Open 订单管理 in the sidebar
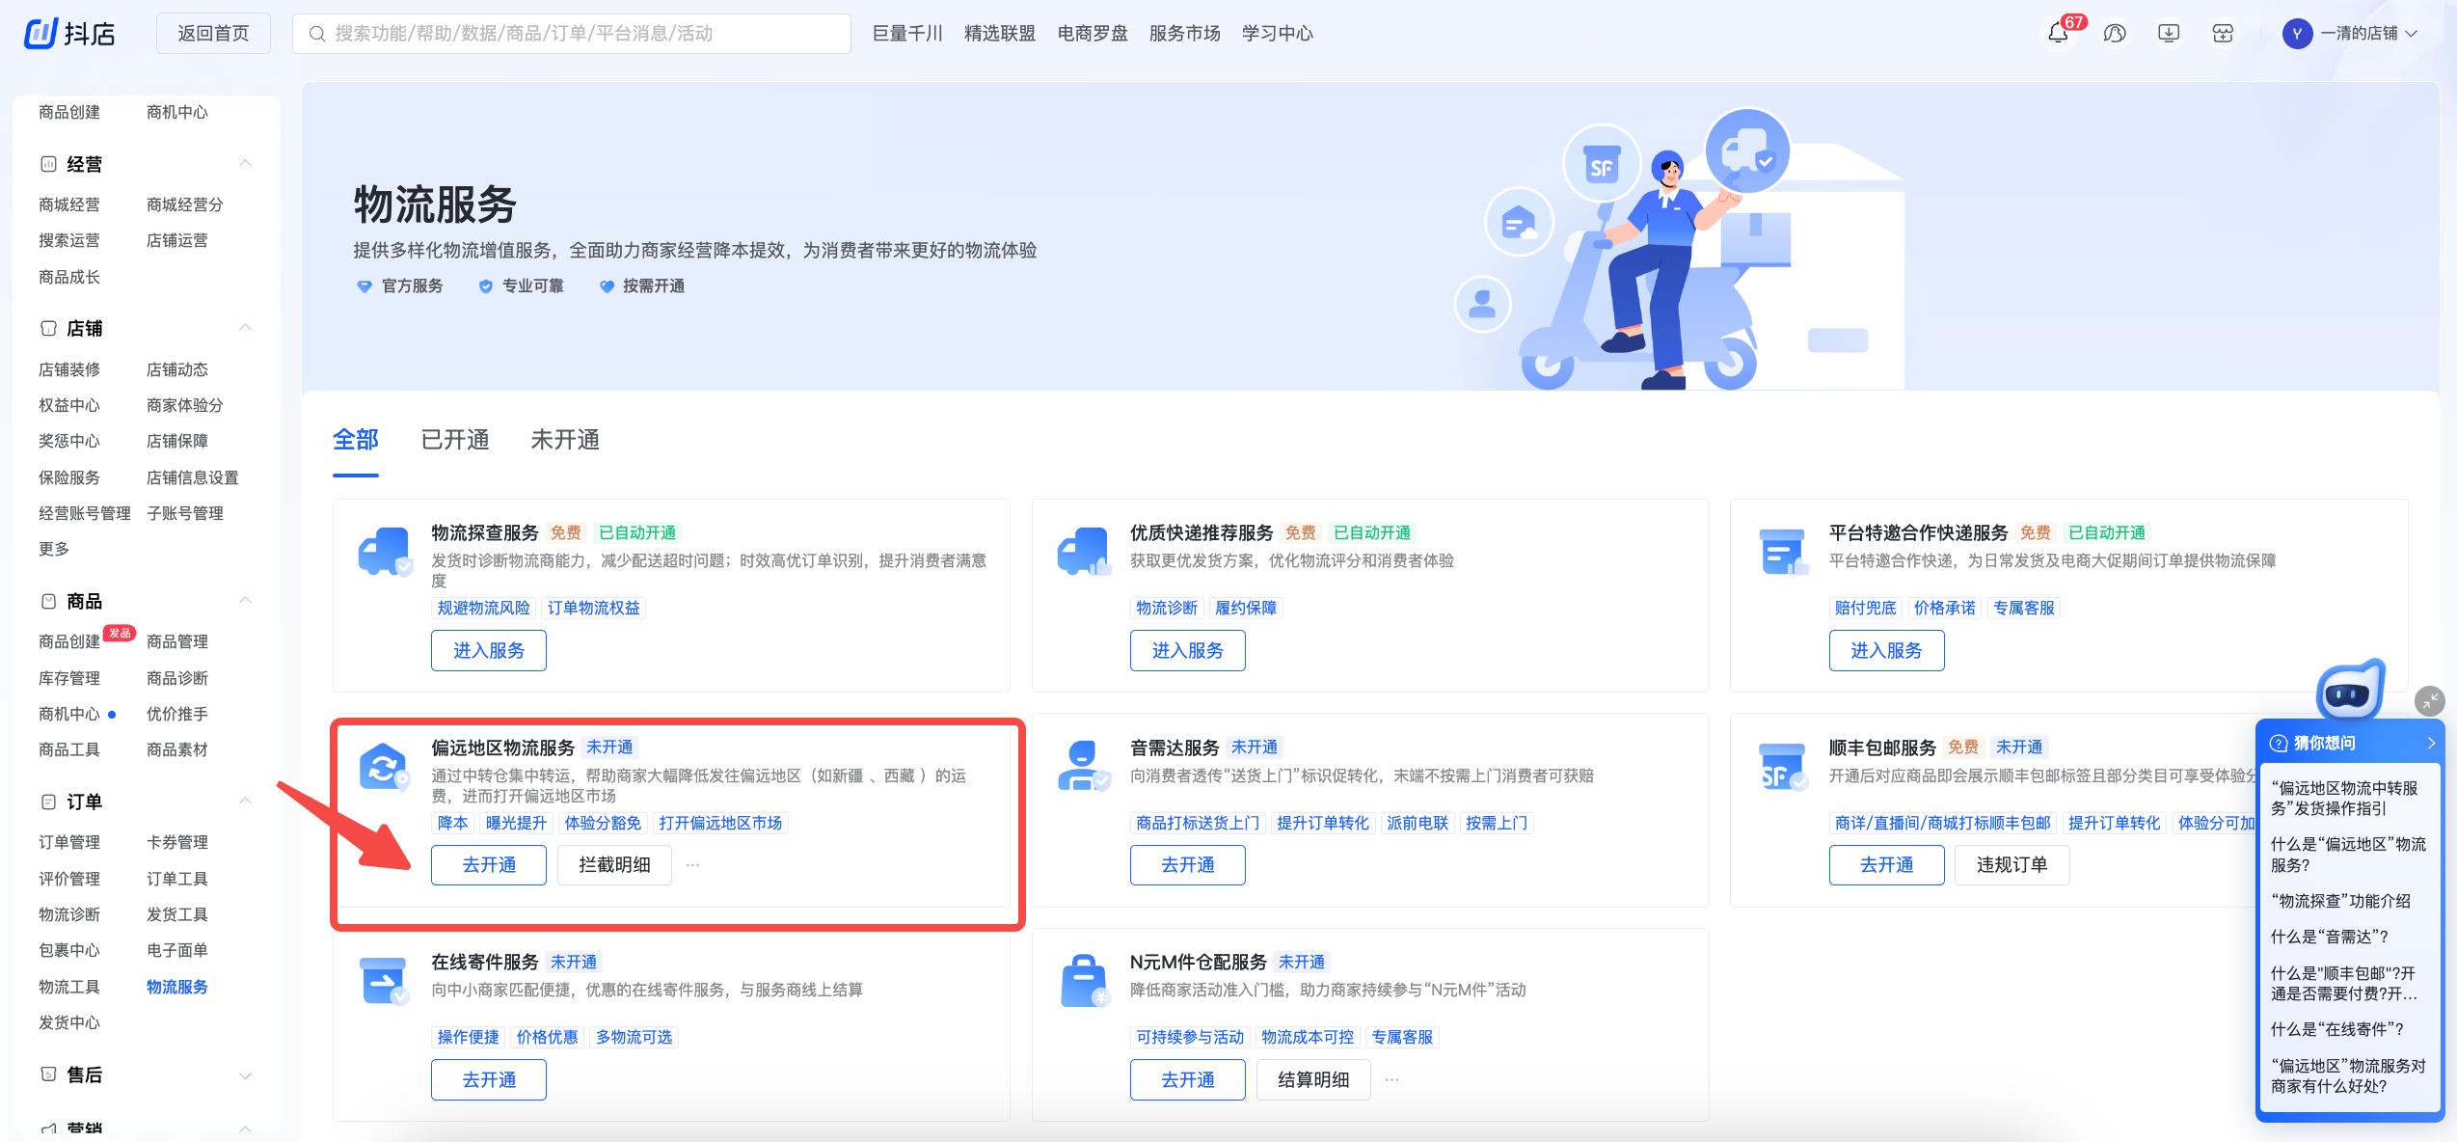This screenshot has height=1142, width=2457. 69,842
